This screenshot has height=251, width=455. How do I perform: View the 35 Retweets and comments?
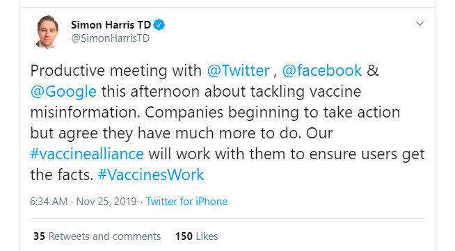tap(97, 236)
